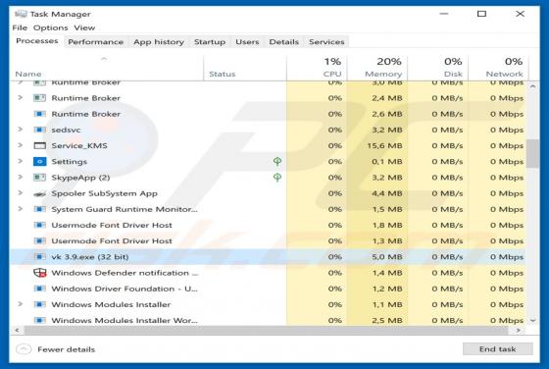Expand the sedsvc process group
This screenshot has height=369, width=549.
(20, 130)
